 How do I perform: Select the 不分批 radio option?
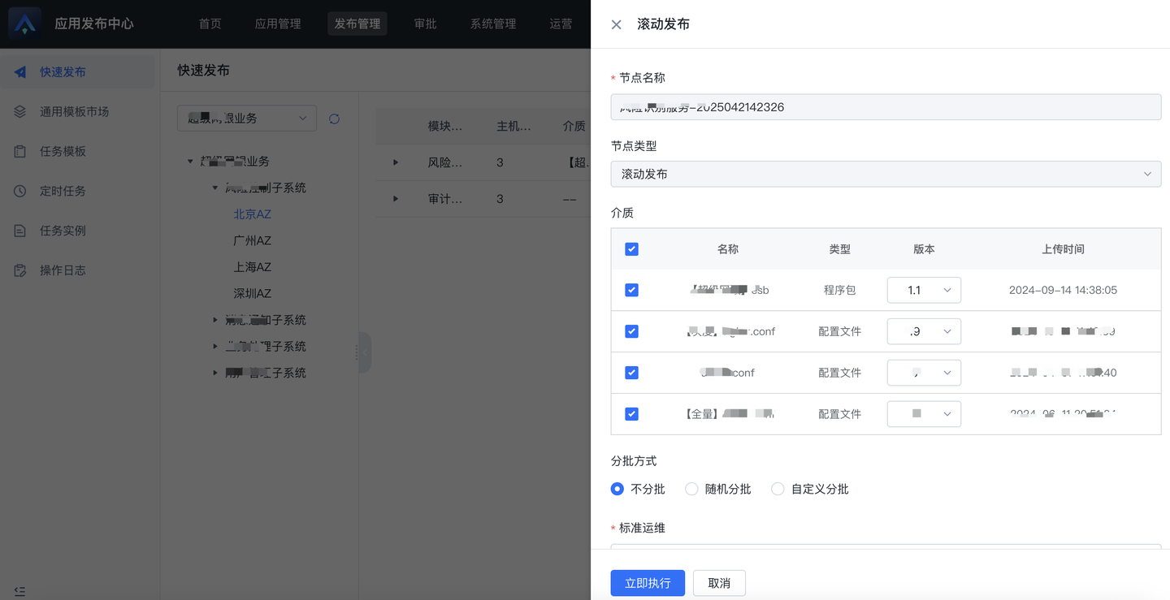[x=617, y=489]
